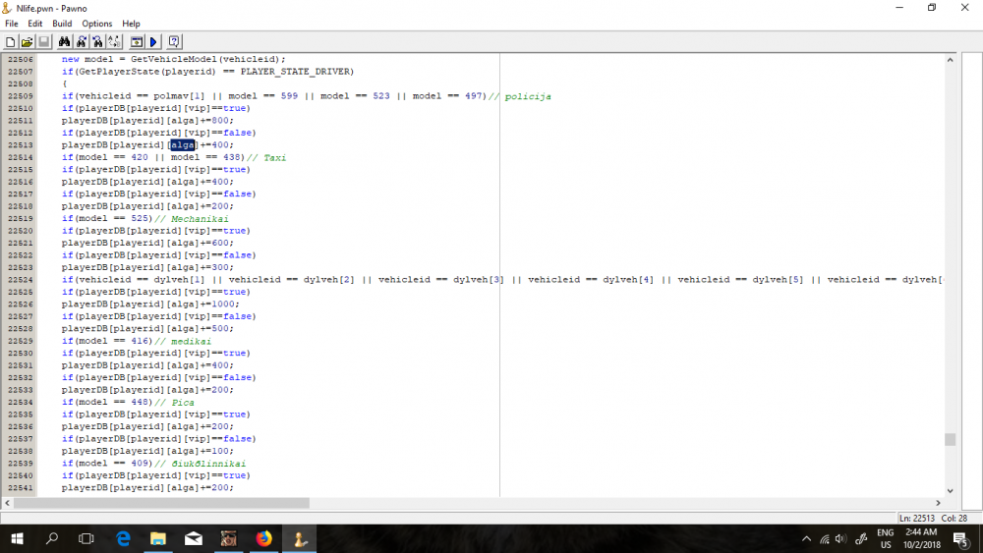This screenshot has width=983, height=553.
Task: Open the Edit menu
Action: point(35,24)
